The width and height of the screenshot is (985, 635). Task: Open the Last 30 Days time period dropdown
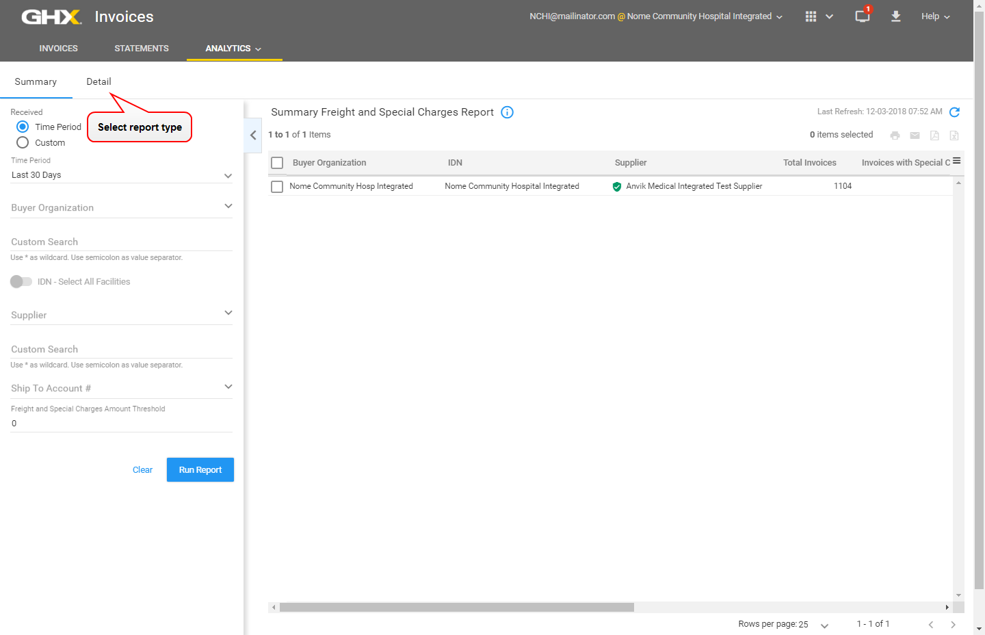click(122, 175)
